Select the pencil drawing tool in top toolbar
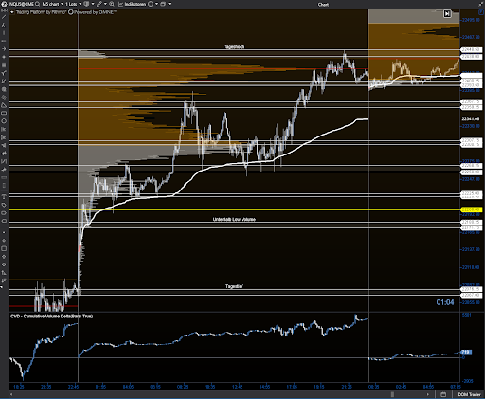Screen dimensions: 485x399 tap(99, 4)
